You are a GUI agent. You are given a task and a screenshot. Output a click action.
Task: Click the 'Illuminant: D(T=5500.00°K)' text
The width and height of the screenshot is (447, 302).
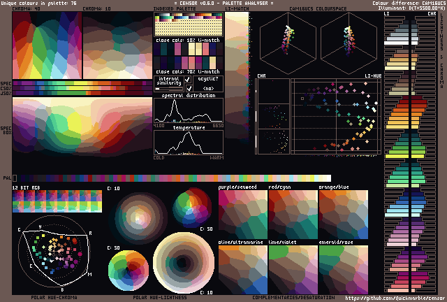point(411,8)
